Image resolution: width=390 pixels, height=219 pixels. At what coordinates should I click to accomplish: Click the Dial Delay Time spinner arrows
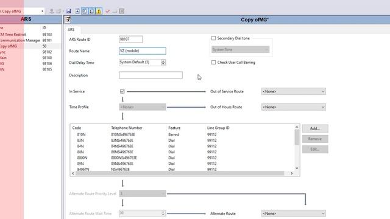[163, 62]
